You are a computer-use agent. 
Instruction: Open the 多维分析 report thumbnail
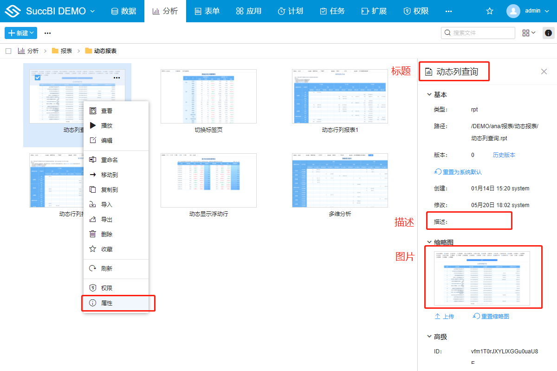click(x=340, y=180)
